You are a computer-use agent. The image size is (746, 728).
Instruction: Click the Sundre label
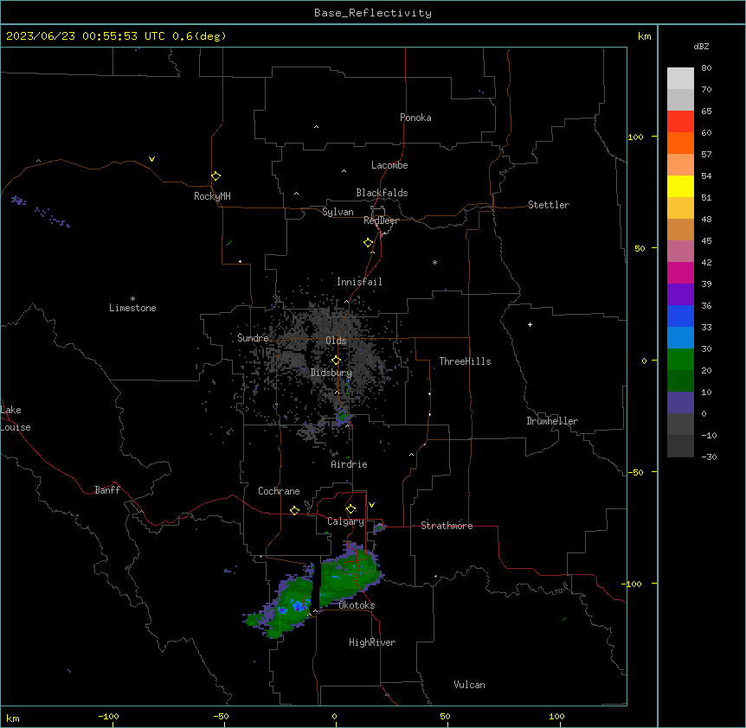253,338
